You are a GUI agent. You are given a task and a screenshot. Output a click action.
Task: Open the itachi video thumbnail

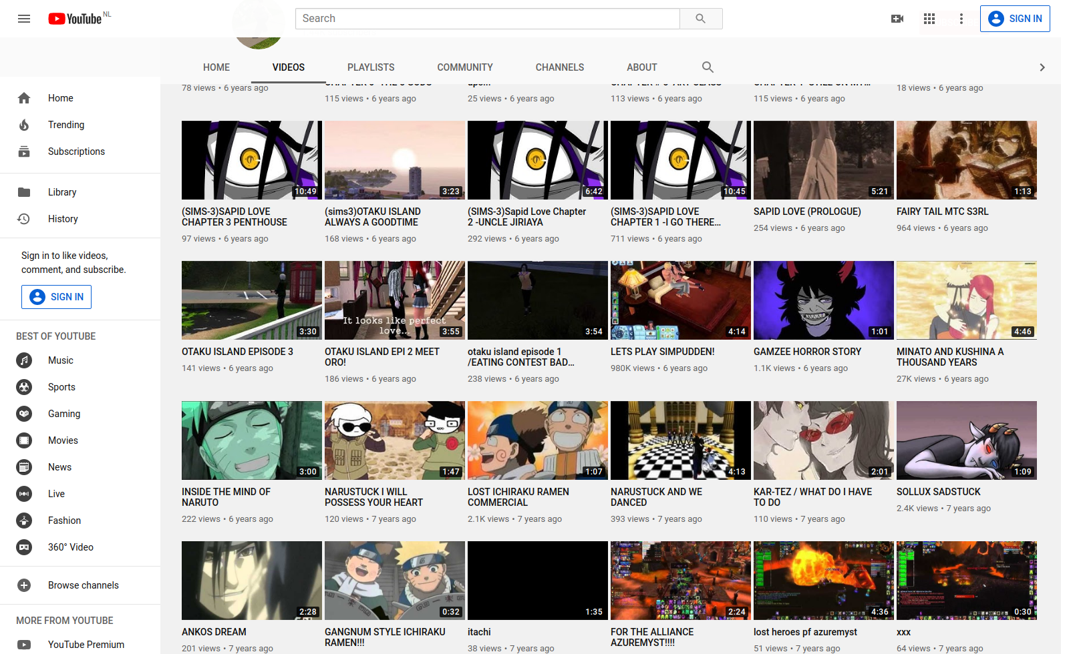point(538,581)
